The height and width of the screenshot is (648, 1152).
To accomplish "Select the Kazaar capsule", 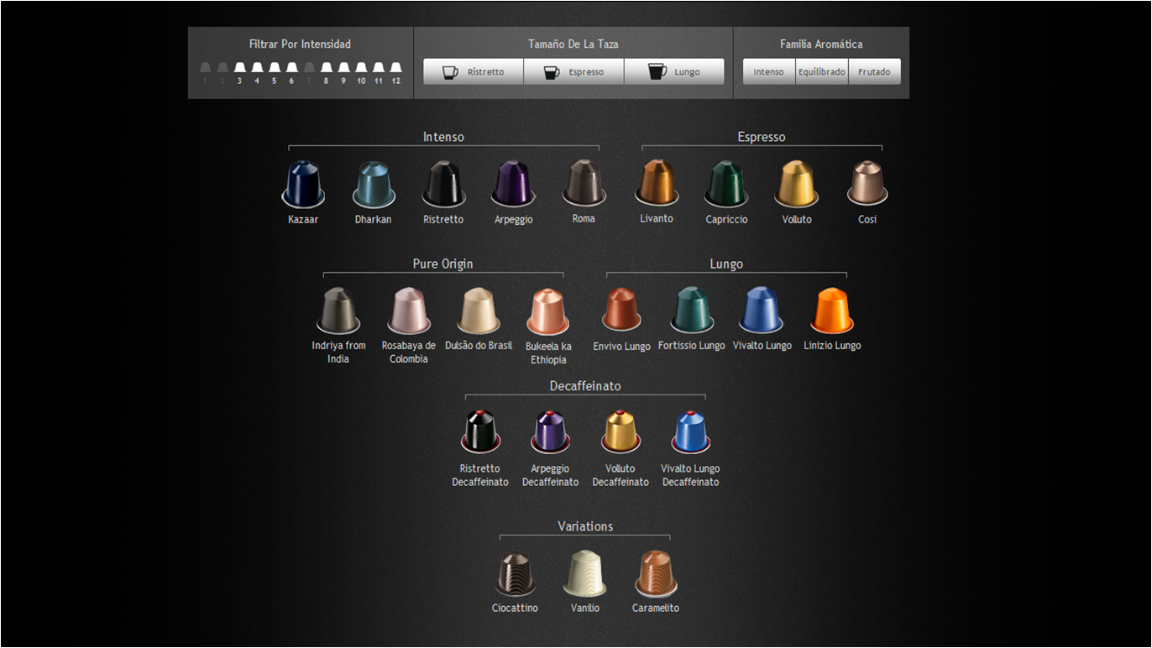I will (x=303, y=184).
